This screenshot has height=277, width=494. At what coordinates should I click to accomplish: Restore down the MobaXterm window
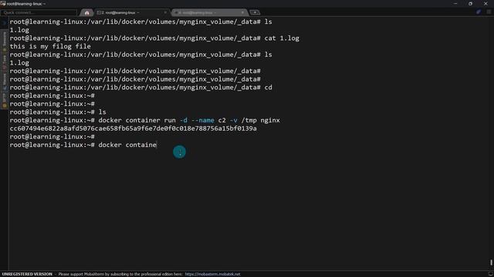tap(470, 3)
